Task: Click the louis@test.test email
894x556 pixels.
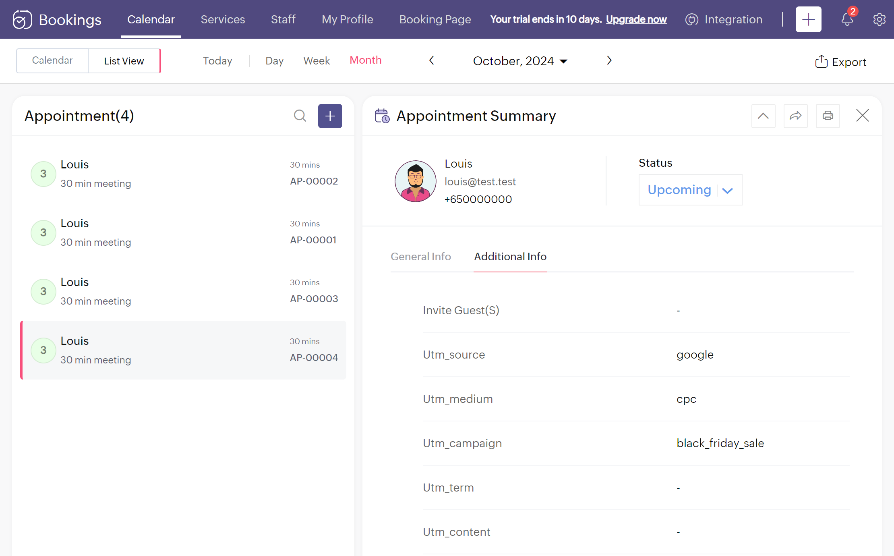Action: coord(480,182)
